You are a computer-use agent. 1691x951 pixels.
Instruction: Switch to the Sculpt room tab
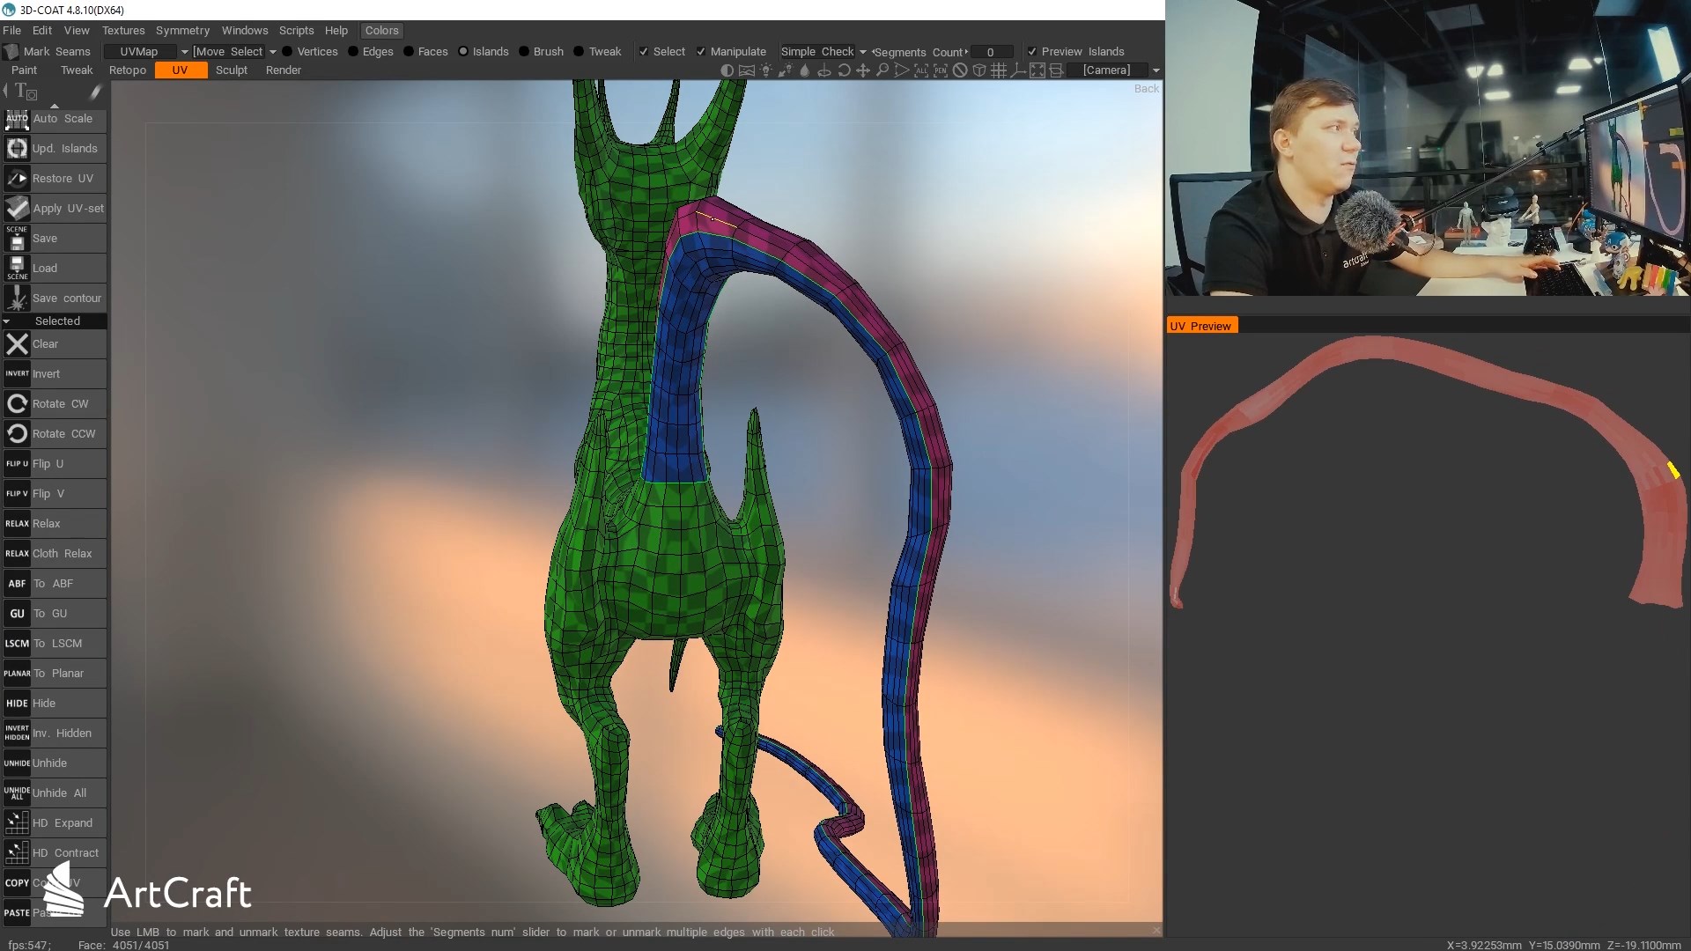pos(232,70)
